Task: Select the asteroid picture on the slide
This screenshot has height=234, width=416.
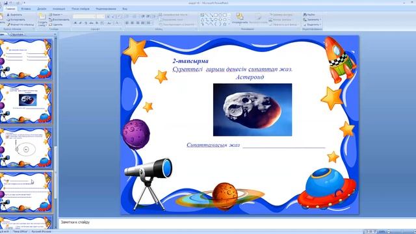Action: pyautogui.click(x=253, y=110)
